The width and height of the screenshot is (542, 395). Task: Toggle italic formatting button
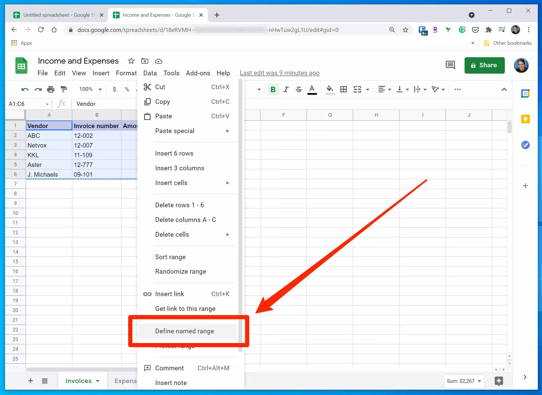coord(286,89)
